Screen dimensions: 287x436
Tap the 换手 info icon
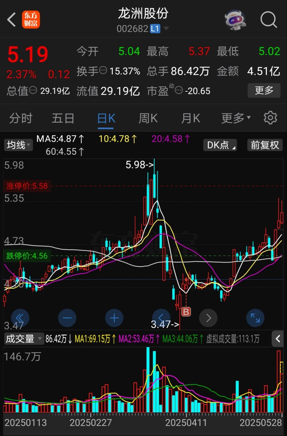point(103,70)
